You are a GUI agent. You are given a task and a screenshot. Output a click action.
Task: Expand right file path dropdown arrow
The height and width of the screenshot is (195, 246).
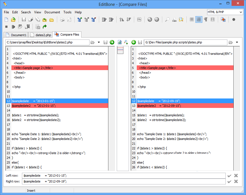(237, 42)
